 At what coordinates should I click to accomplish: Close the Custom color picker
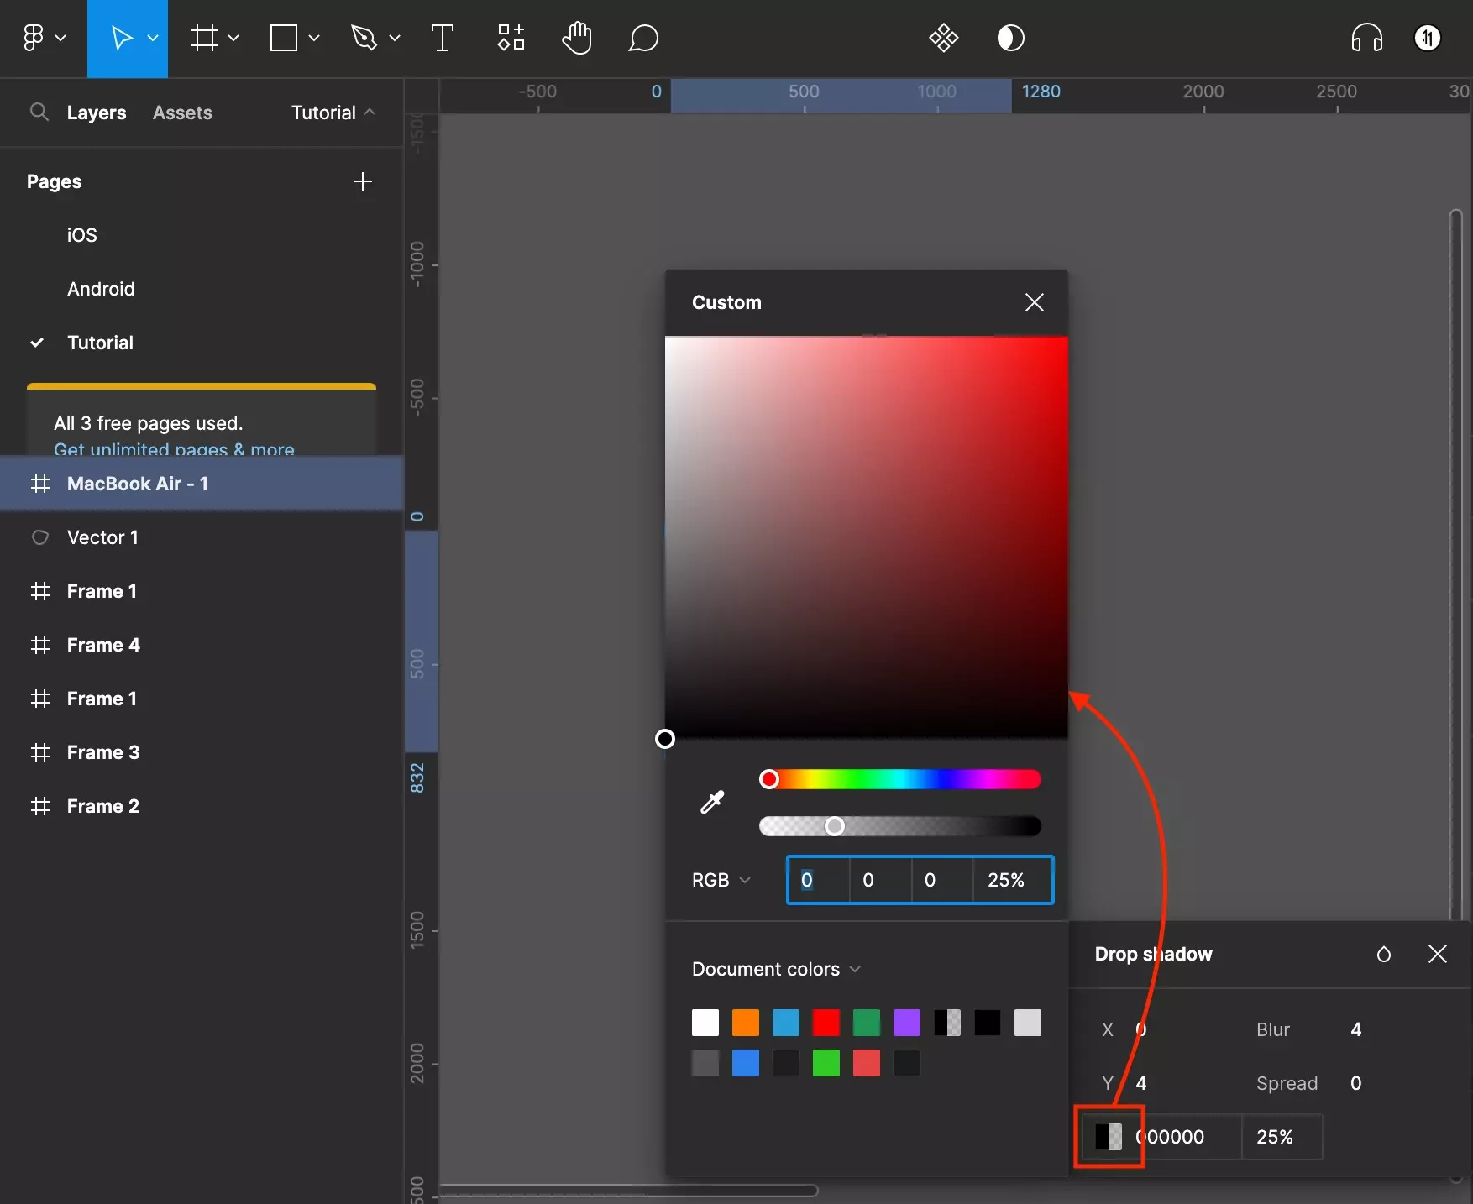(1035, 302)
